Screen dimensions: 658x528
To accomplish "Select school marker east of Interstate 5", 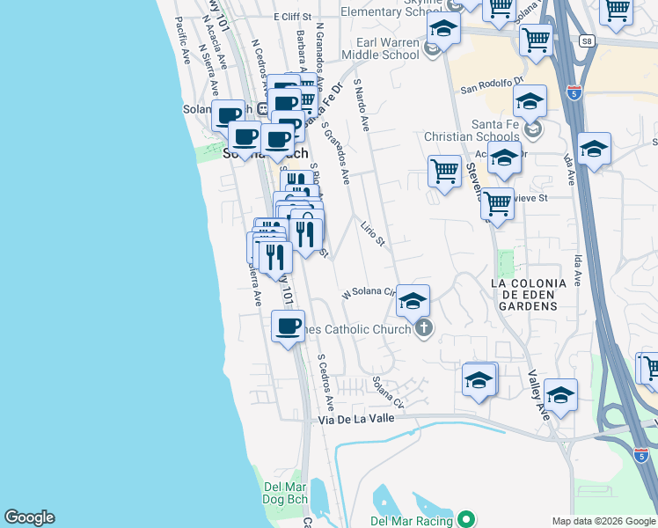I will click(x=594, y=150).
